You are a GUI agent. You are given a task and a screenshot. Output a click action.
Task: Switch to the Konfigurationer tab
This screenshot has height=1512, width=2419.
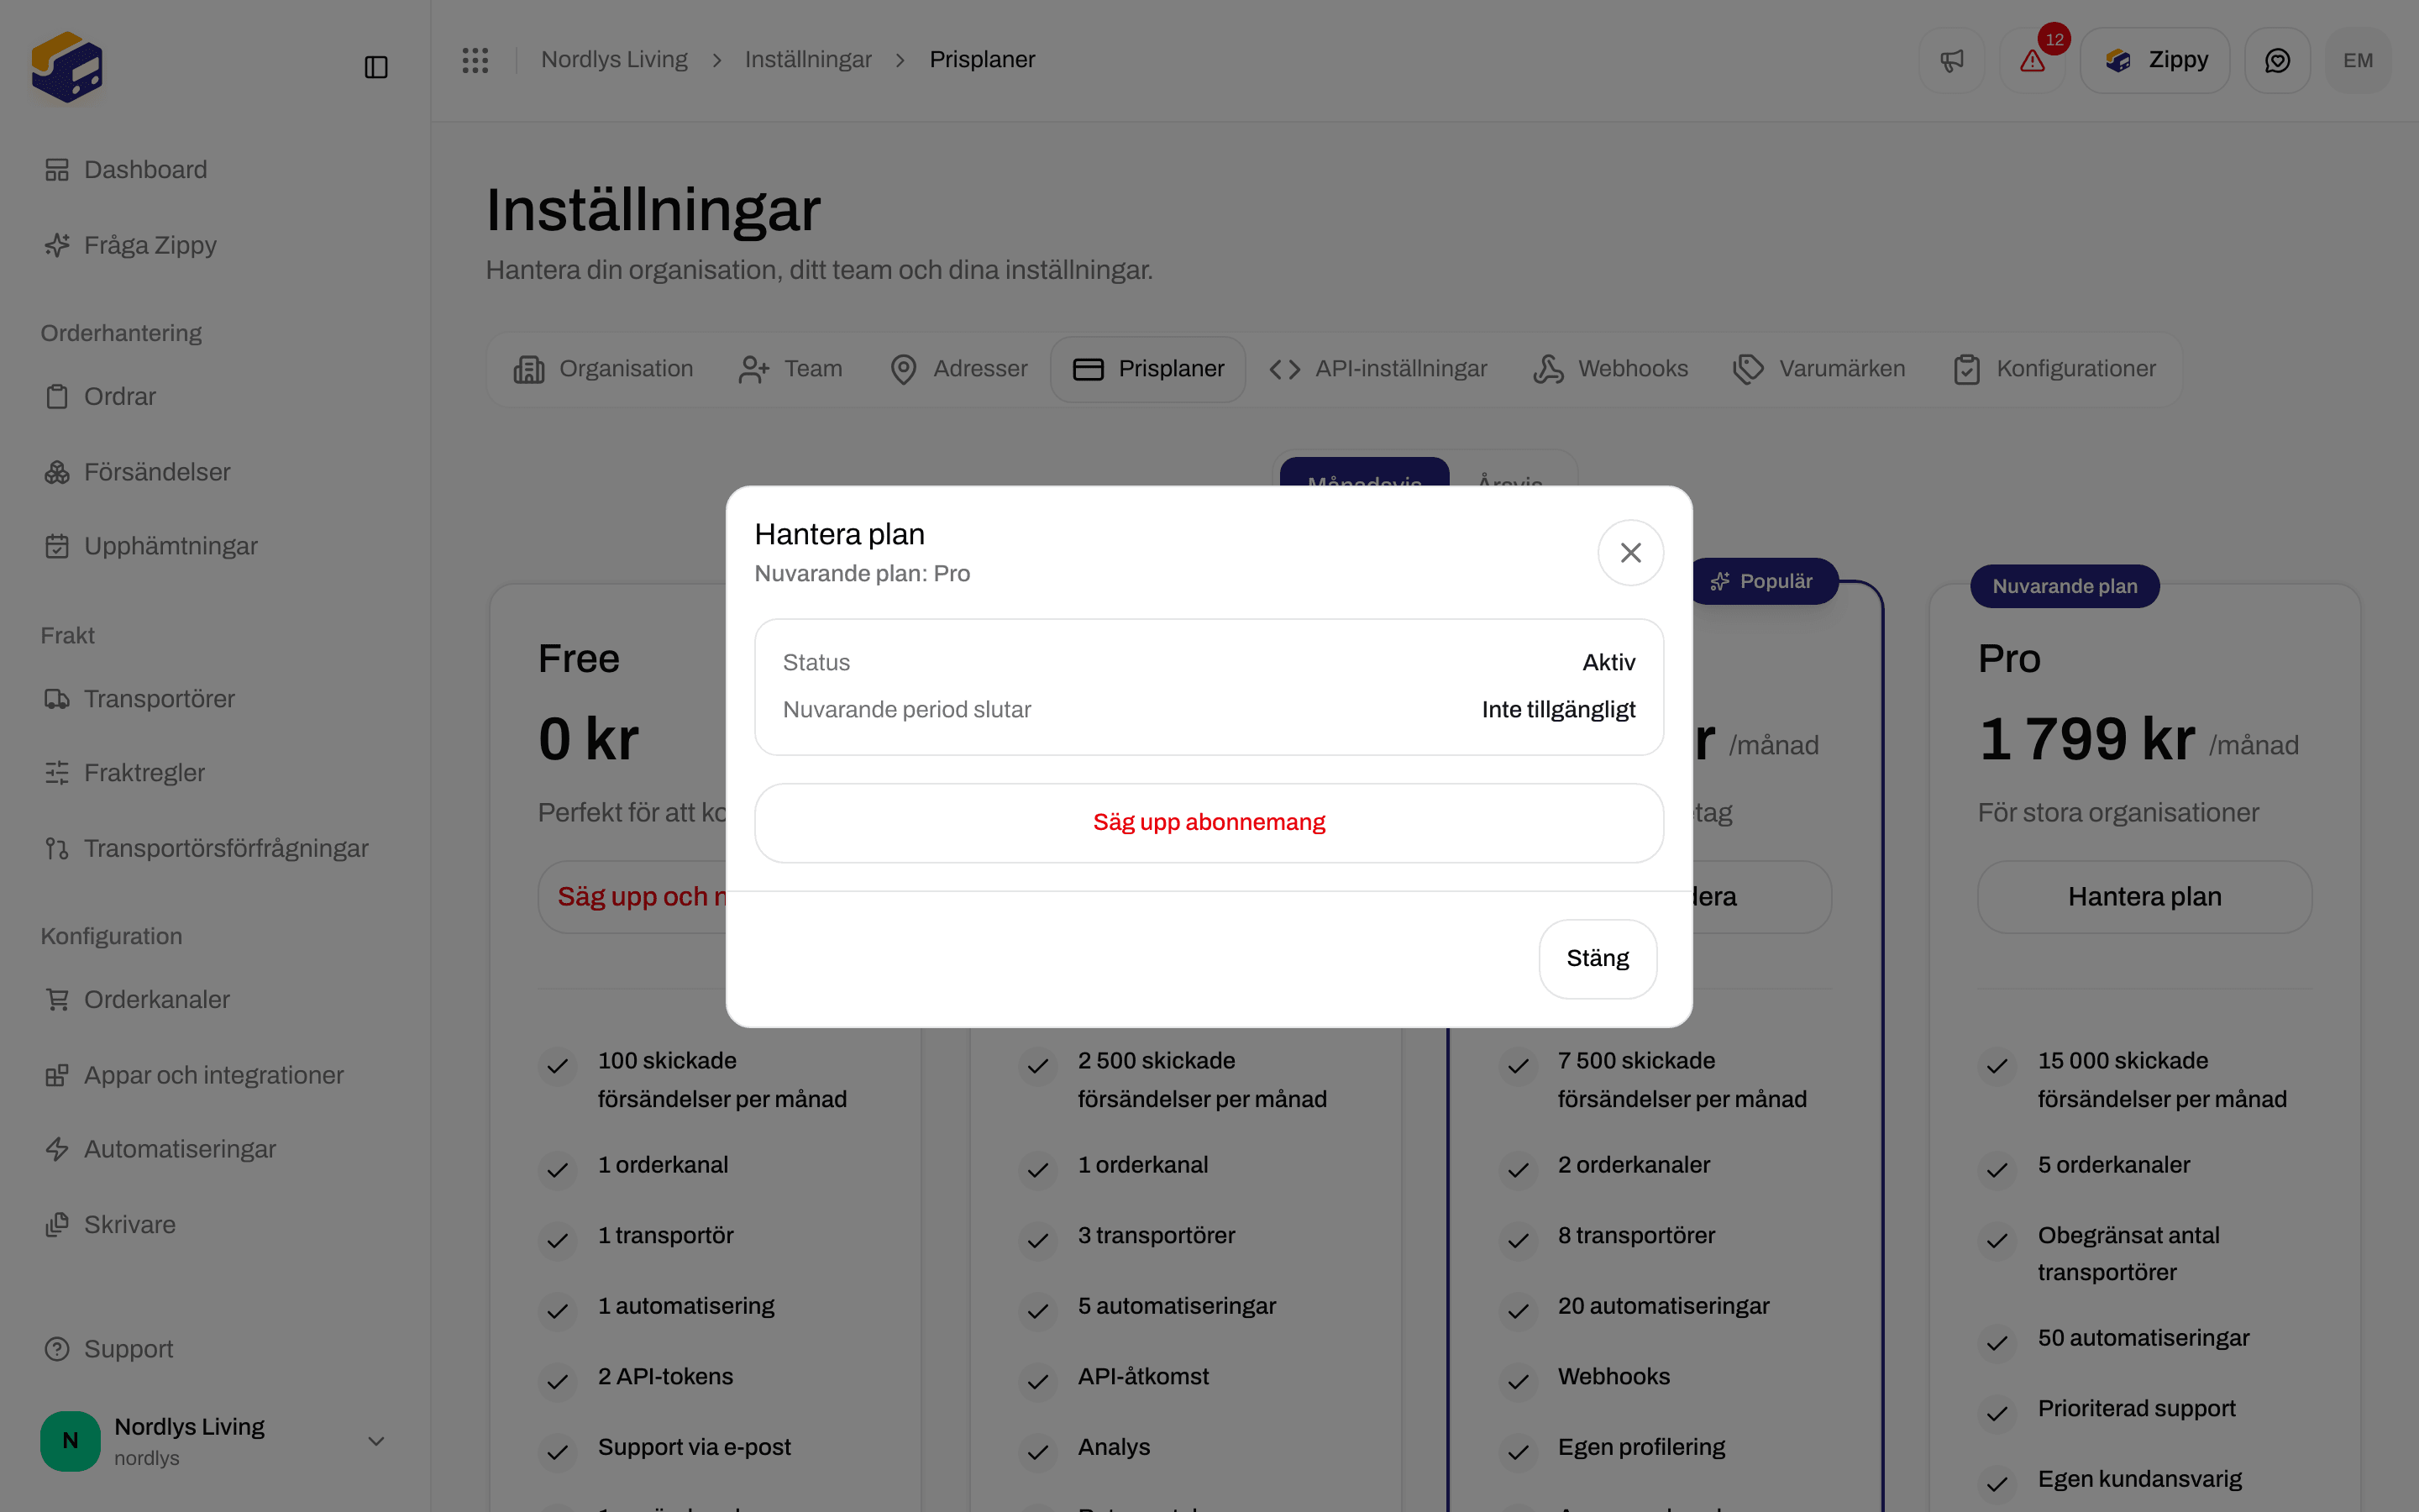click(2054, 369)
